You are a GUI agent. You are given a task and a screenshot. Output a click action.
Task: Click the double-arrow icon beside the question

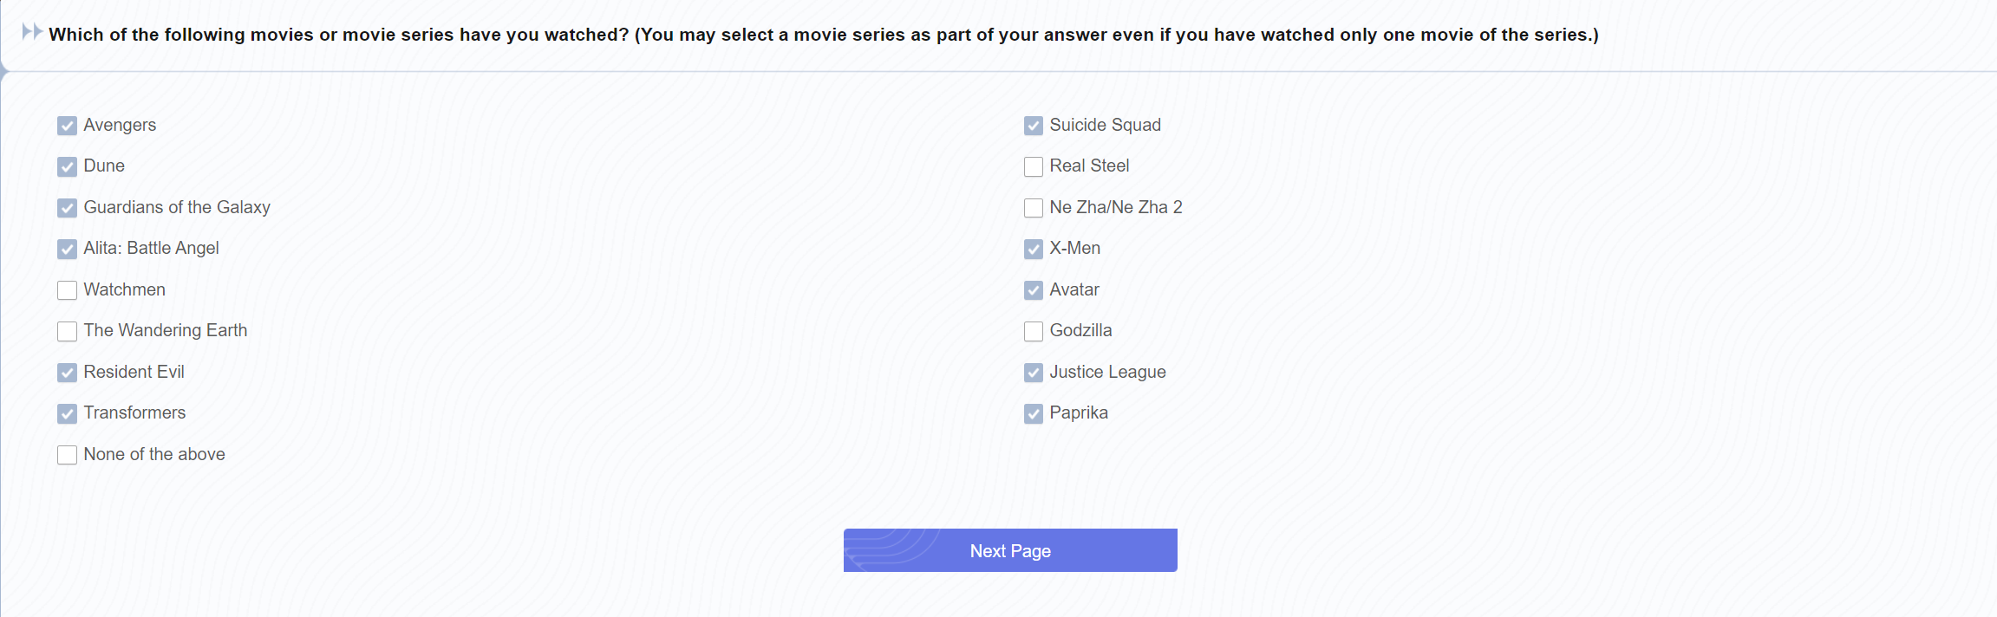pos(32,32)
